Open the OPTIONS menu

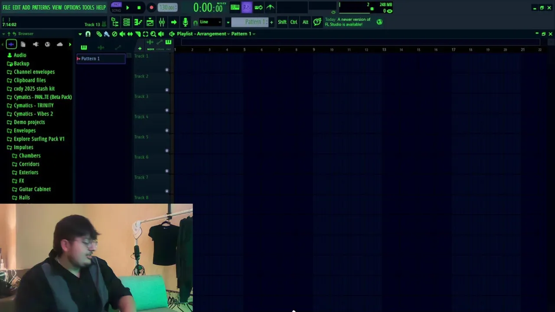(72, 7)
